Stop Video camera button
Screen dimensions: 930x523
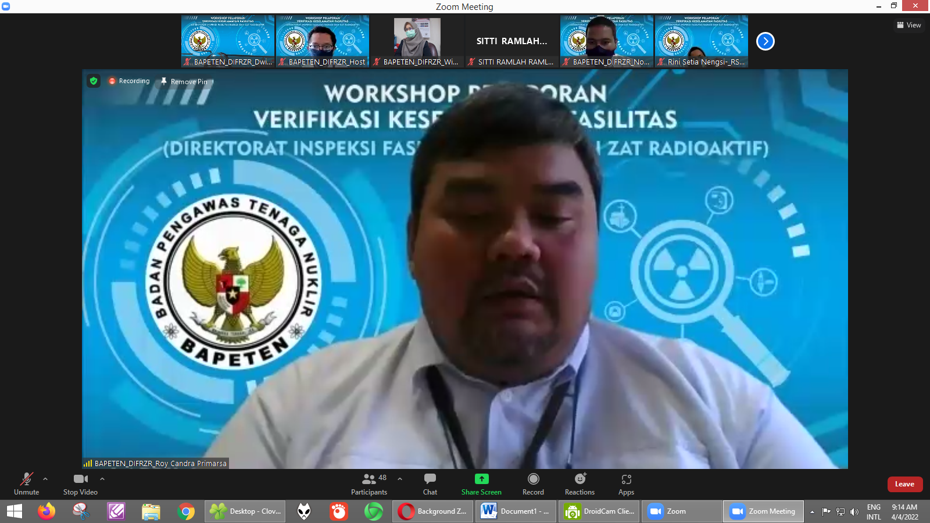click(80, 484)
